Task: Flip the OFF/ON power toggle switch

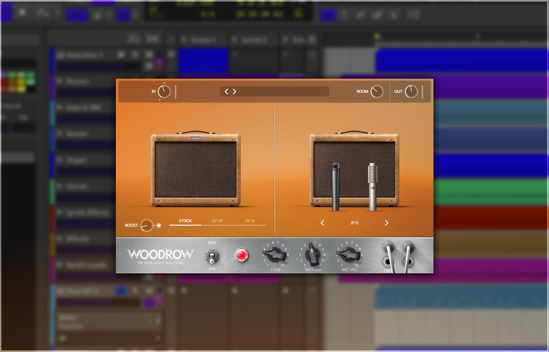Action: (212, 256)
